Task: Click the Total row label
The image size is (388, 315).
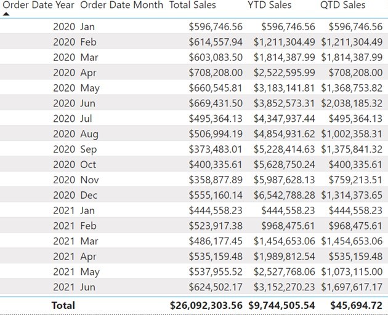Action: pos(63,305)
